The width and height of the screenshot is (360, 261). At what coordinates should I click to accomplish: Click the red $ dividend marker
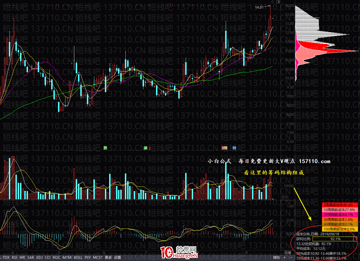(149, 148)
